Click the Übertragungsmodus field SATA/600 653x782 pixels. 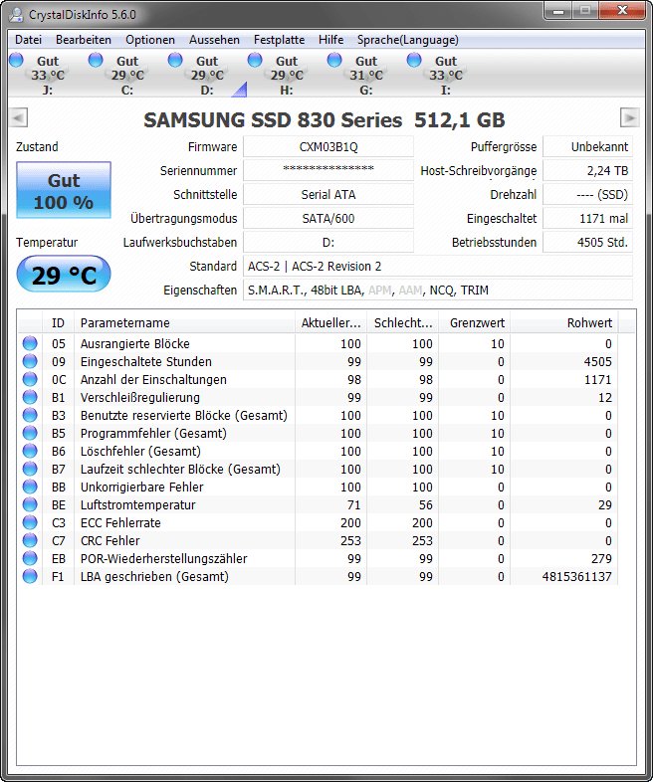coord(328,219)
